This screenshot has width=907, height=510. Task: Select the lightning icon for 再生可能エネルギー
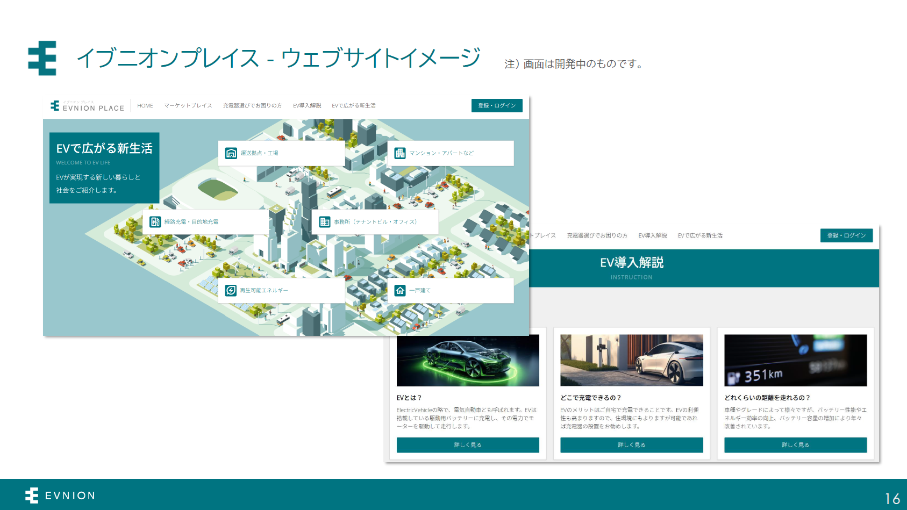tap(232, 290)
